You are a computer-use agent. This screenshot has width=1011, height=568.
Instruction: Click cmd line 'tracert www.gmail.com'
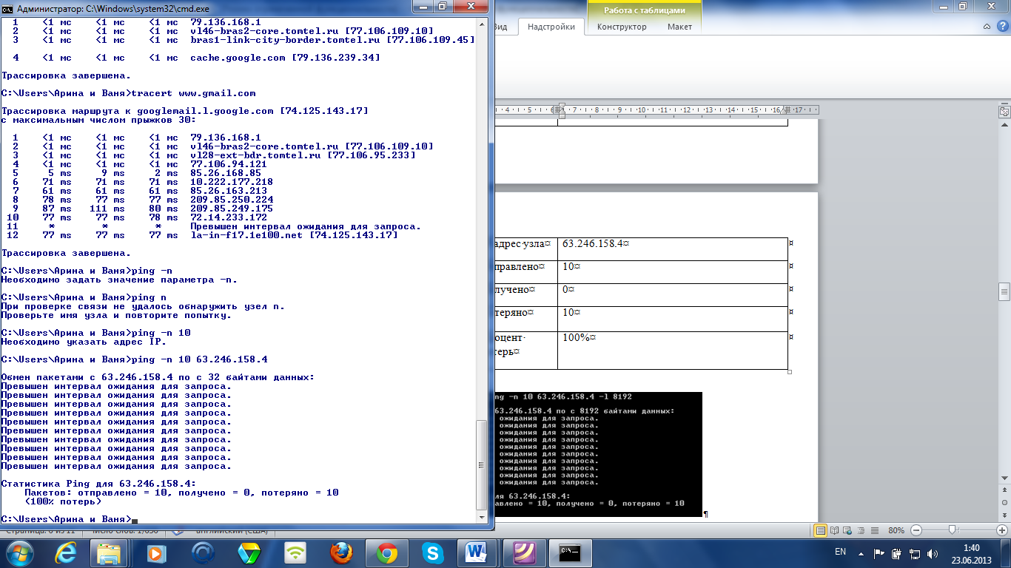[193, 93]
